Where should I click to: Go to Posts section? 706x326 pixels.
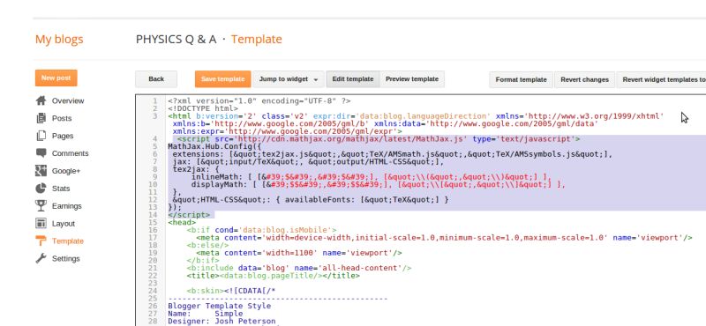point(62,118)
